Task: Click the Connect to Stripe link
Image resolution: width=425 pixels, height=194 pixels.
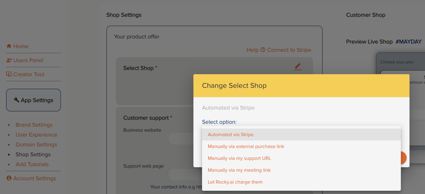Action: 289,50
